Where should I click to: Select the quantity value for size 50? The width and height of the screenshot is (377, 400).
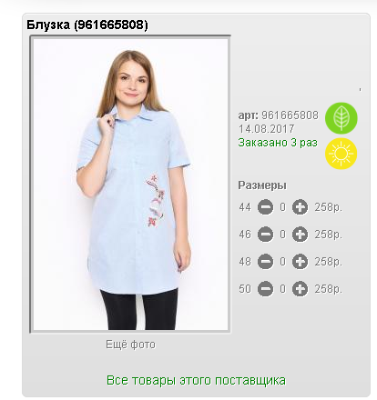(283, 289)
